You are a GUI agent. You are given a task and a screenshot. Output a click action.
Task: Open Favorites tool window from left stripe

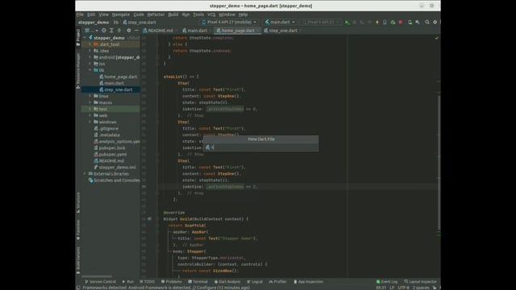[x=78, y=230]
